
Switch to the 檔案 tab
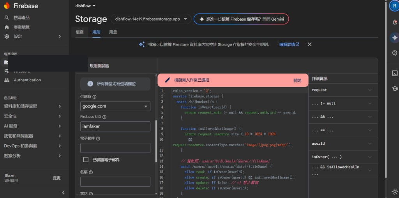[79, 32]
